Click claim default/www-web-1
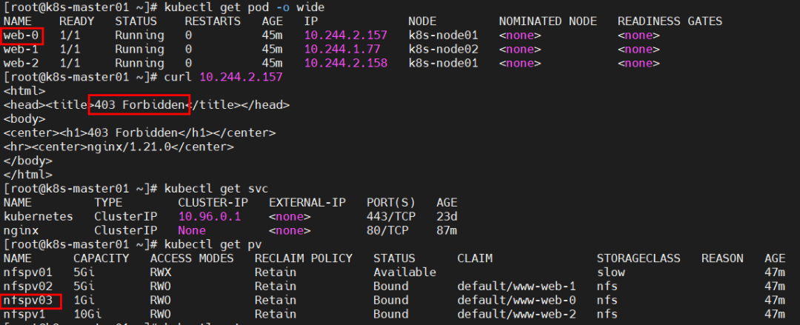Viewport: 800px width, 325px height. 516,286
